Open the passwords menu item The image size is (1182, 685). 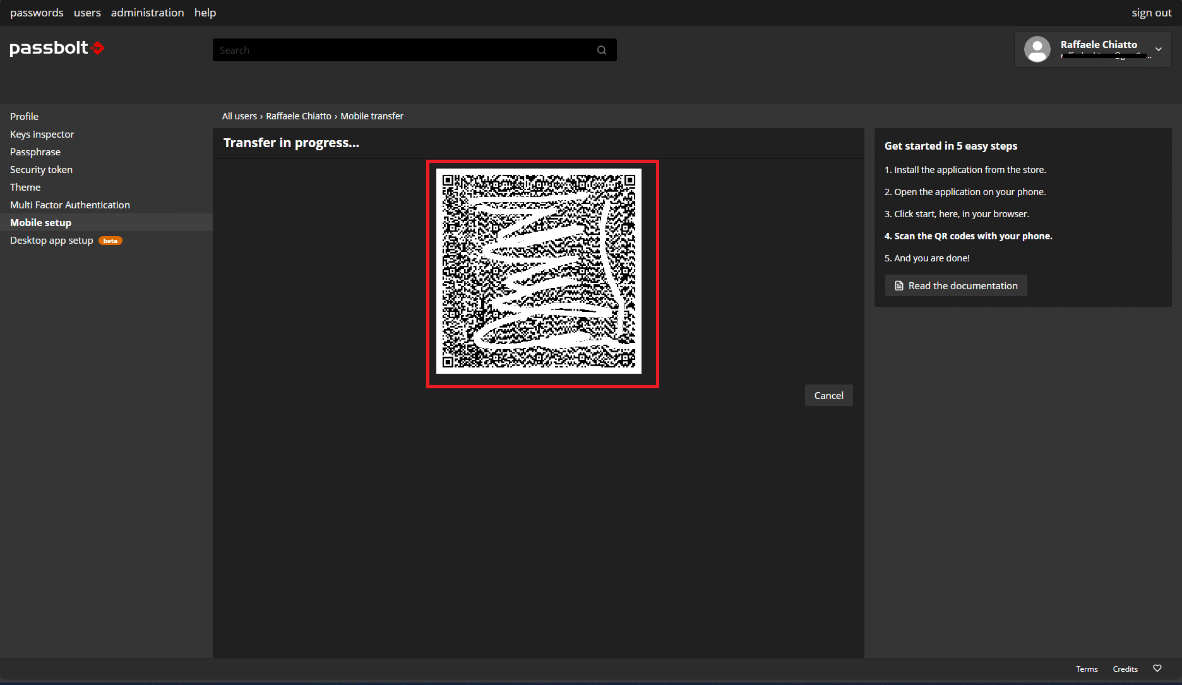pyautogui.click(x=37, y=13)
